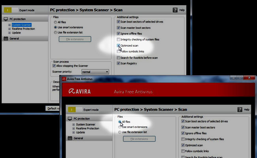Click PC protection monitor icon in back window

(x=6, y=19)
